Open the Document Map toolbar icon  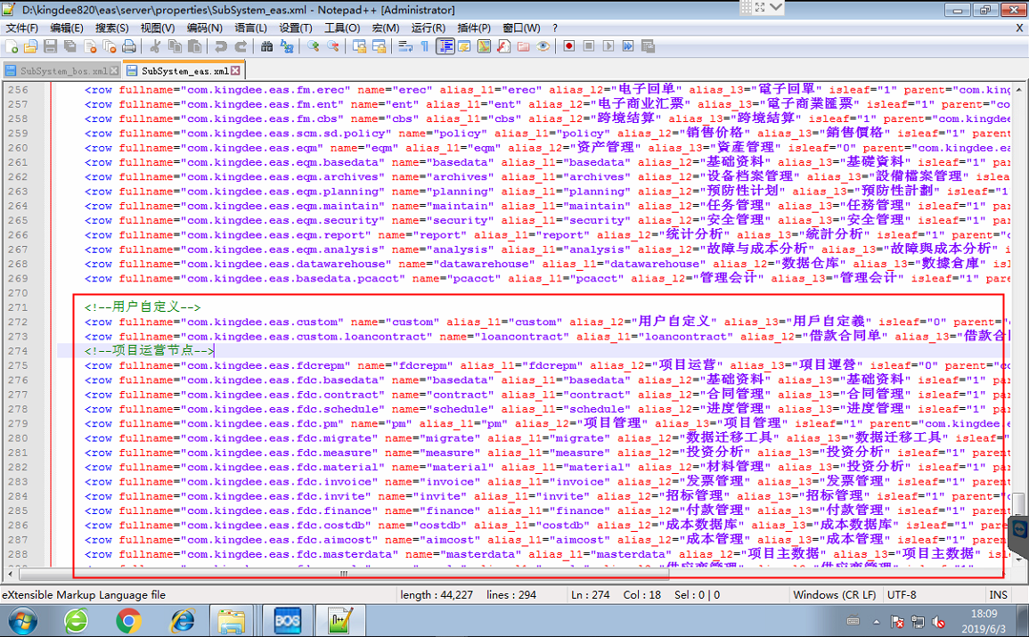tap(484, 46)
